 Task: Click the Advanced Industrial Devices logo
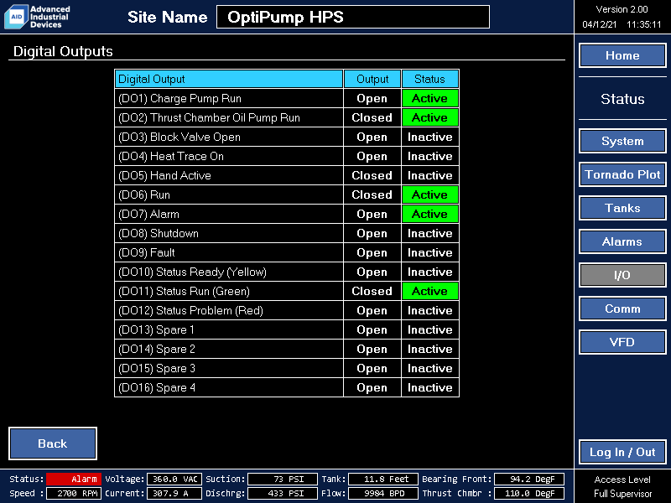(37, 17)
